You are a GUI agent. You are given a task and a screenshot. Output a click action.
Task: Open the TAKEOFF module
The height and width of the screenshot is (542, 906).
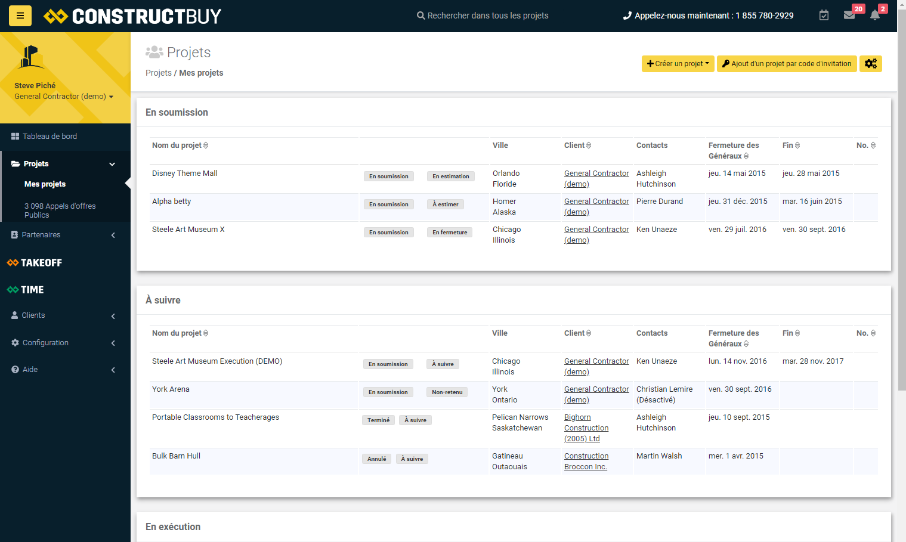click(35, 262)
